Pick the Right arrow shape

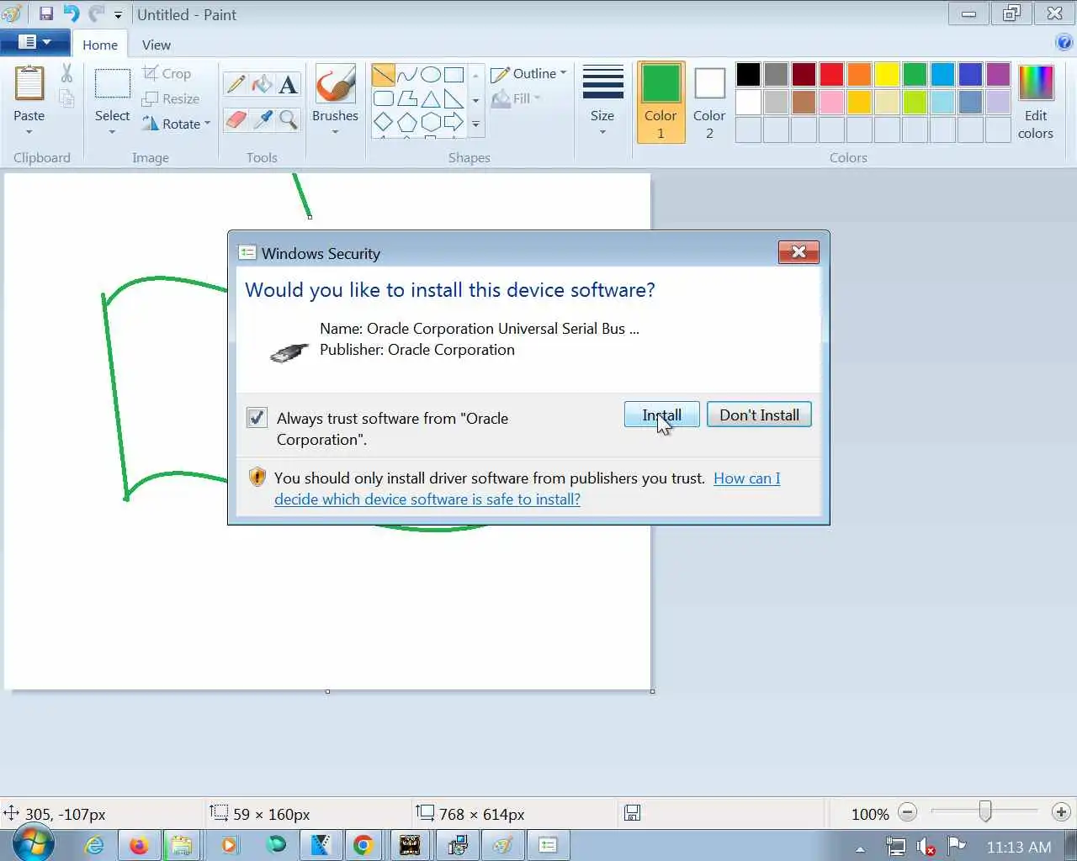454,122
